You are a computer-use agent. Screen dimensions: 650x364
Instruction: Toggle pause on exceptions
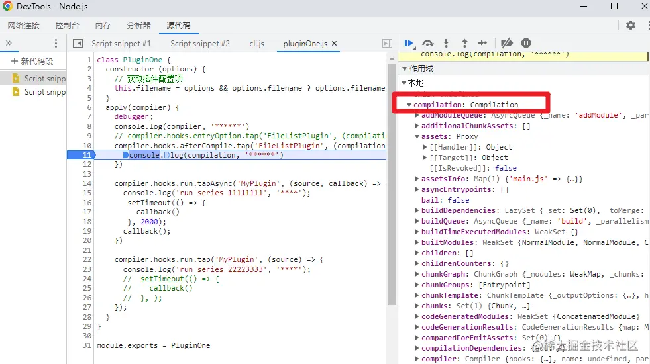(x=526, y=43)
